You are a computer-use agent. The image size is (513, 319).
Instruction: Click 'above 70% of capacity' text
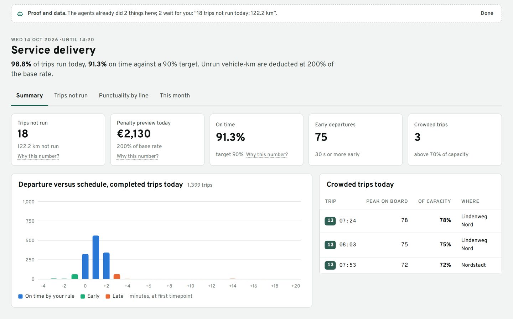click(x=441, y=154)
